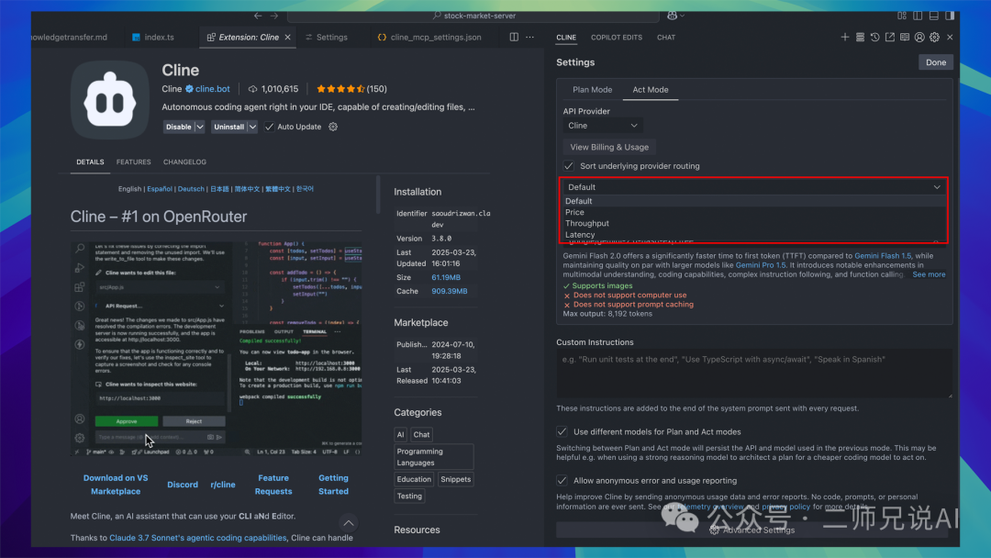991x558 pixels.
Task: Open the API Provider Cline dropdown
Action: point(602,126)
